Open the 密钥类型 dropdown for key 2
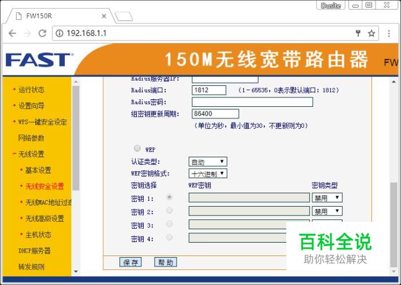This screenshot has width=401, height=285. tap(327, 211)
